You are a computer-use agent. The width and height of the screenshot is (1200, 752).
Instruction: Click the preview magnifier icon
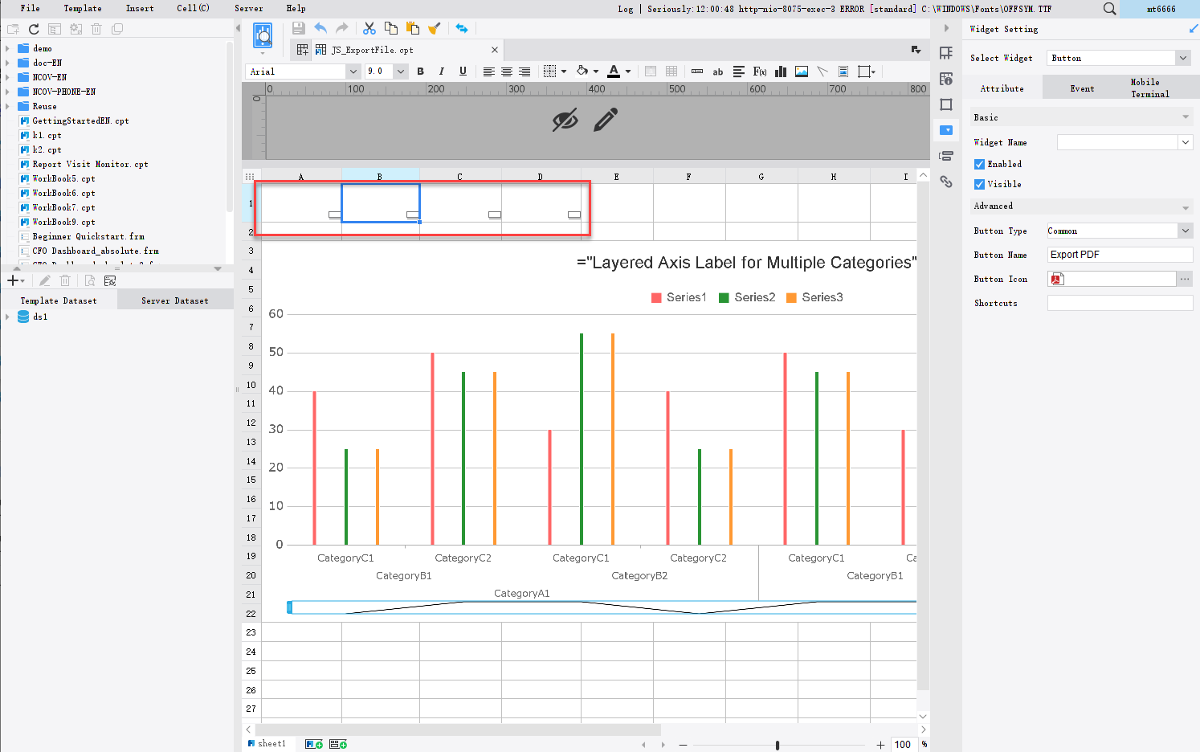click(263, 35)
